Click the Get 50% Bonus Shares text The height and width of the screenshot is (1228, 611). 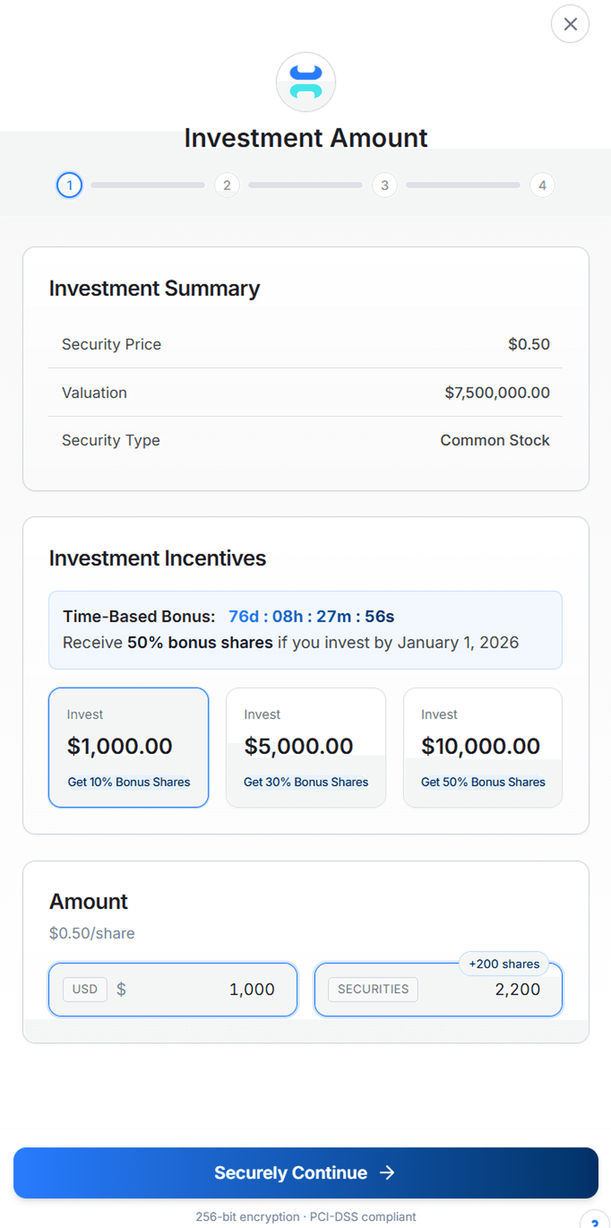point(483,782)
